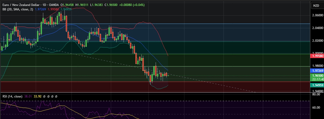Image resolution: width=324 pixels, height=119 pixels.
Task: Click the 1.98000 price scale label
Action: [x=318, y=65]
